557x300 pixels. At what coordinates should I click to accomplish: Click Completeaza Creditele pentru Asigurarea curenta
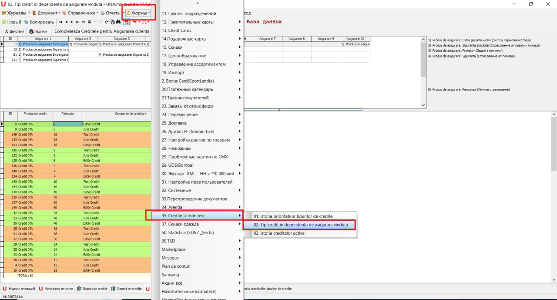coord(102,31)
